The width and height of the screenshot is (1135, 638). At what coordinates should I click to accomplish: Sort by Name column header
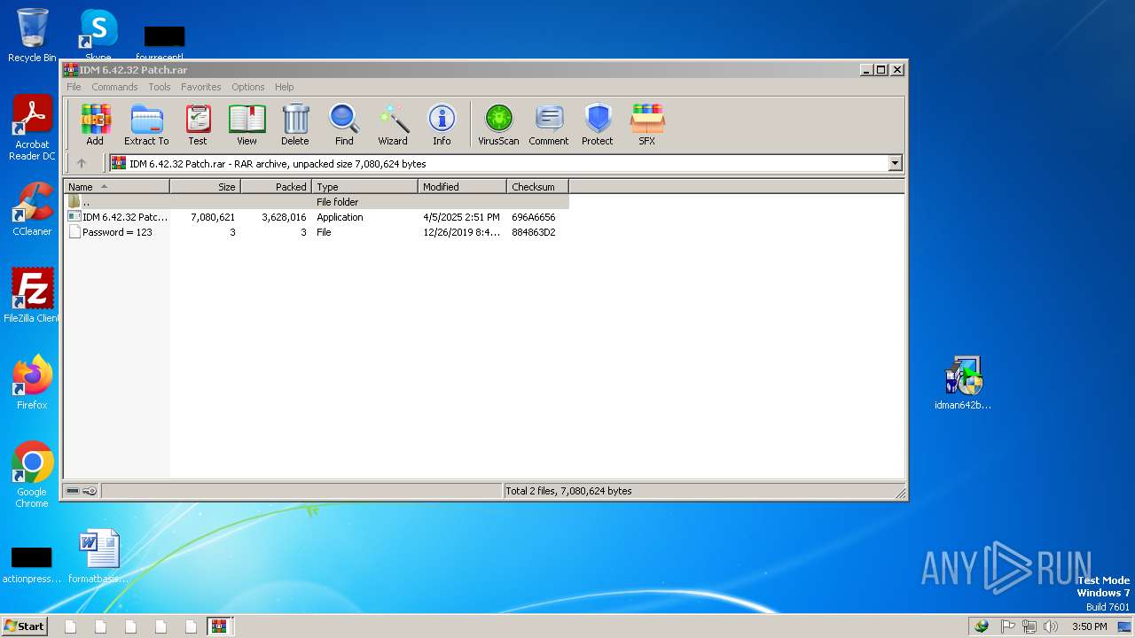click(116, 187)
